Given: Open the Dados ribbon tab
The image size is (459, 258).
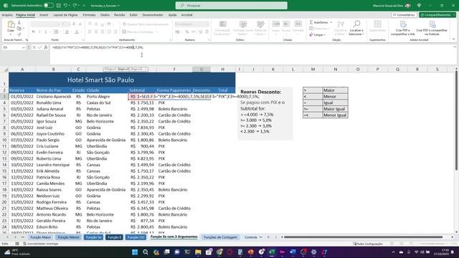Looking at the screenshot, I should tap(105, 15).
